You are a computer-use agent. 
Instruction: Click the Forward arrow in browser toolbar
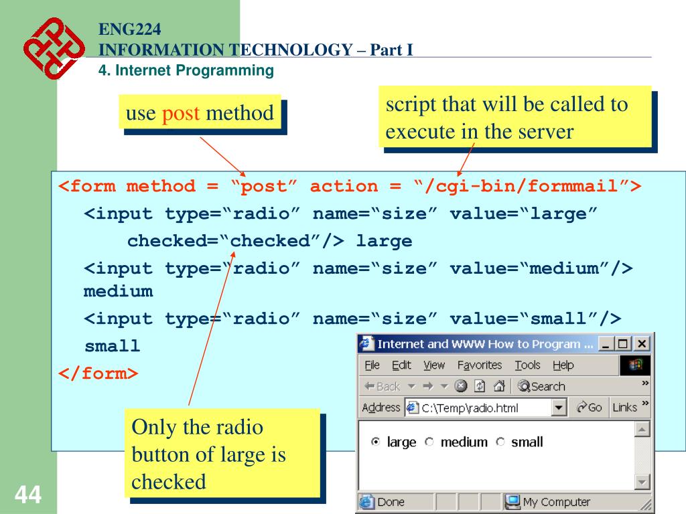point(428,386)
